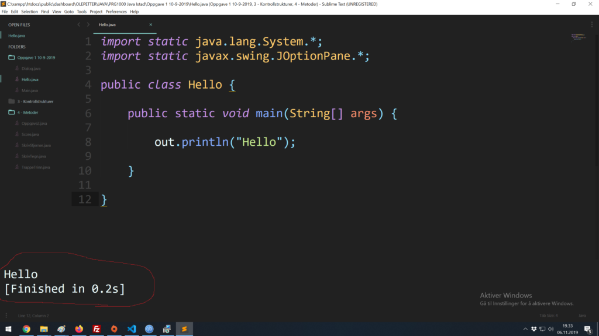Open the Windows Start menu
Viewport: 599px width, 336px height.
tap(8, 328)
